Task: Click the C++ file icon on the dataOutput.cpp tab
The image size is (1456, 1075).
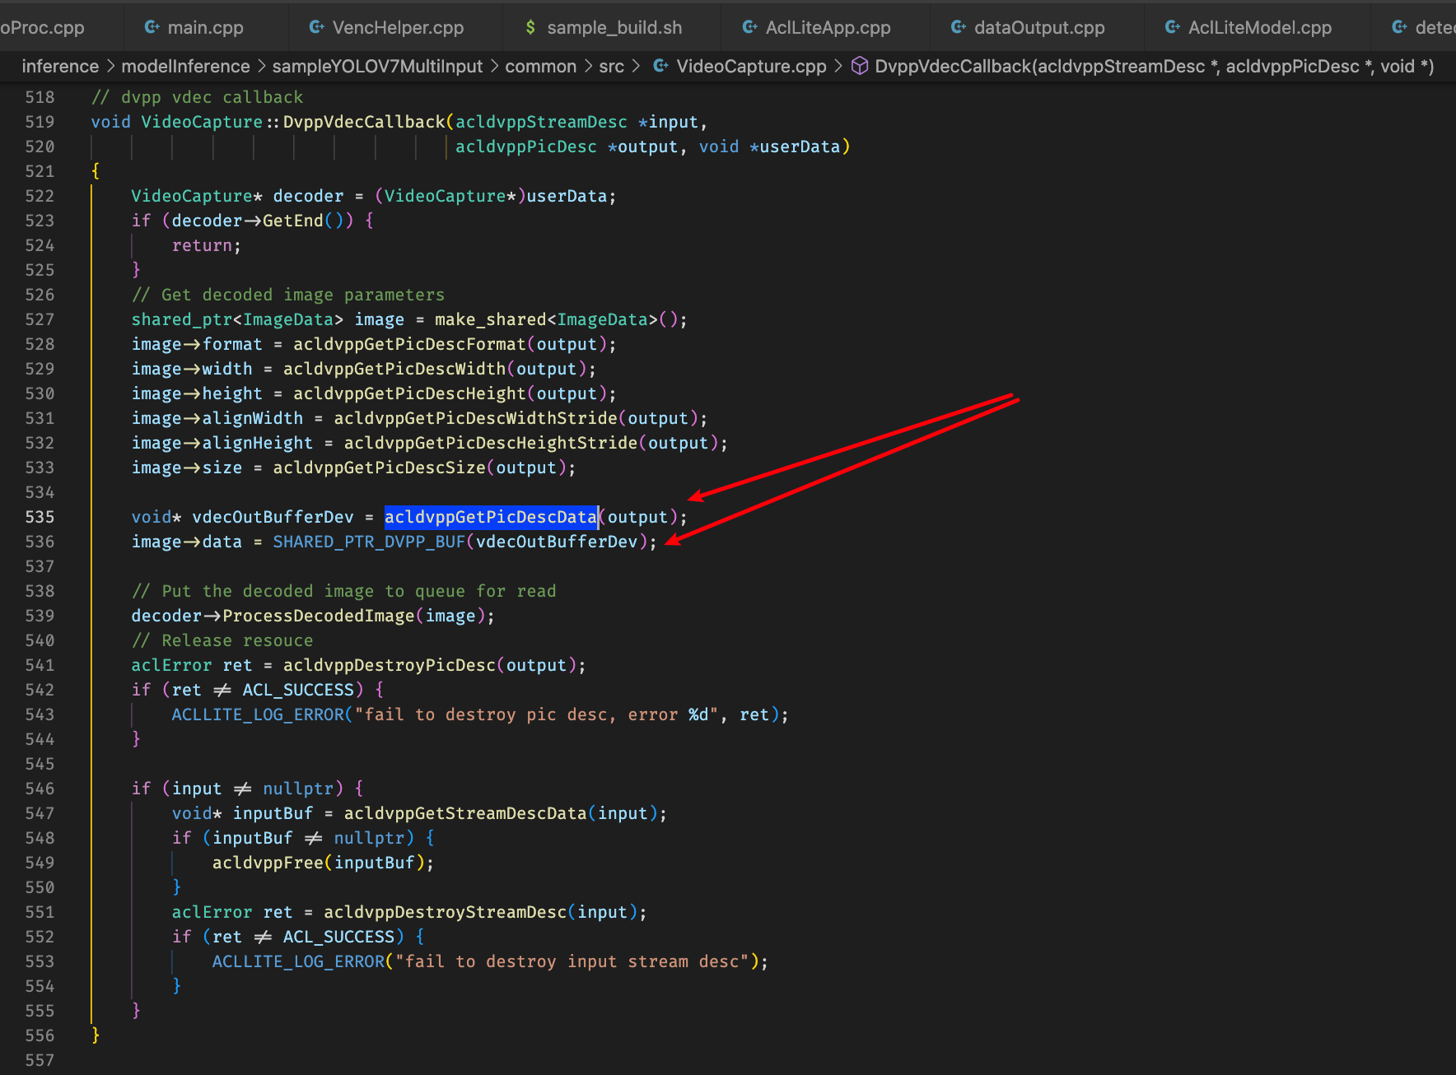Action: (x=959, y=27)
